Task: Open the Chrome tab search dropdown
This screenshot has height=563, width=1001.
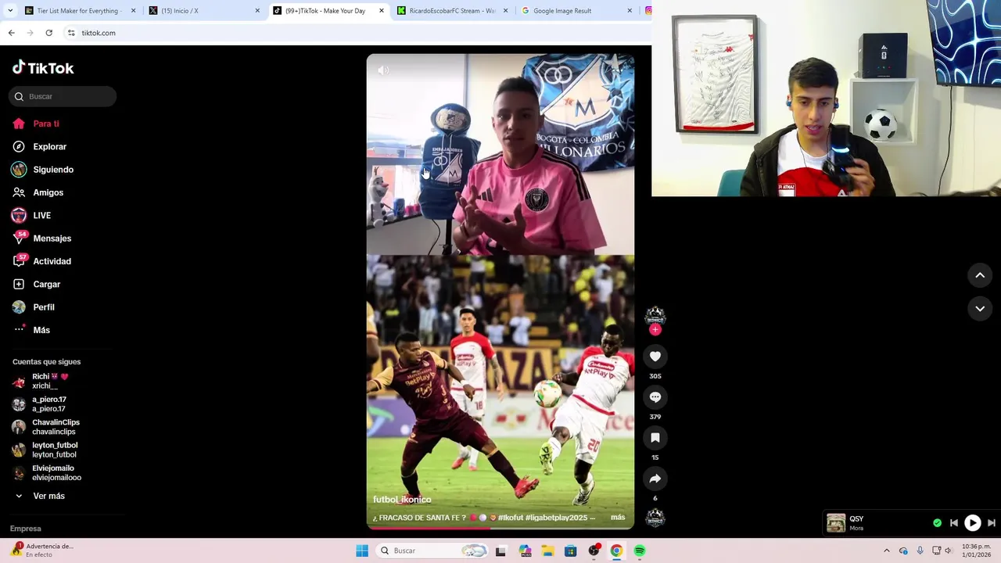Action: (11, 10)
